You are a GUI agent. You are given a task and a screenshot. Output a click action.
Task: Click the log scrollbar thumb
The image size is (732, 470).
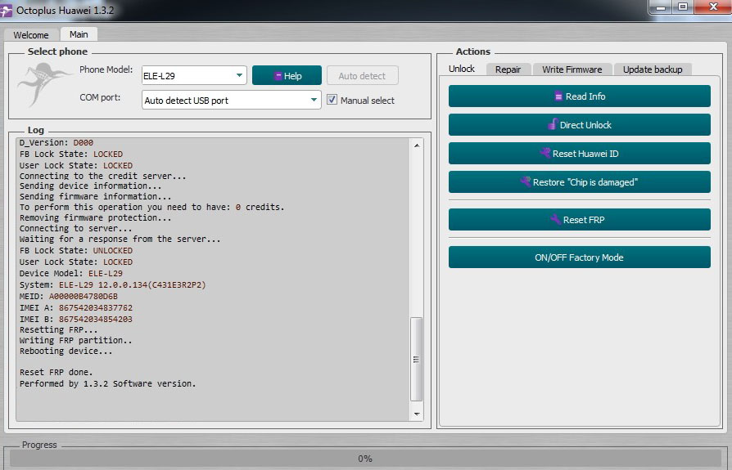(417, 359)
